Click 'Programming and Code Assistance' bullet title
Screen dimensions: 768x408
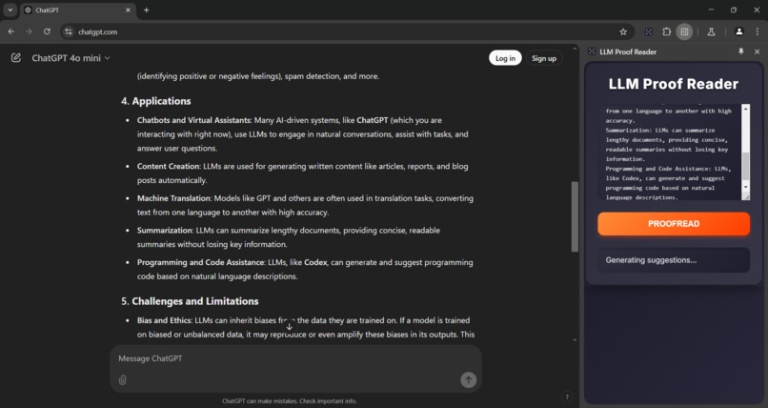200,262
